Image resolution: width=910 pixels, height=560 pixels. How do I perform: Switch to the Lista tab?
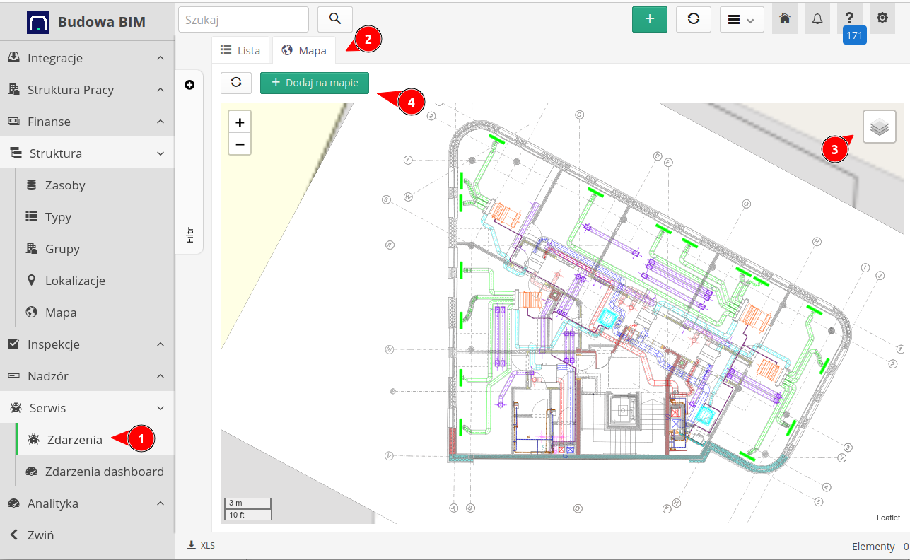tap(240, 50)
